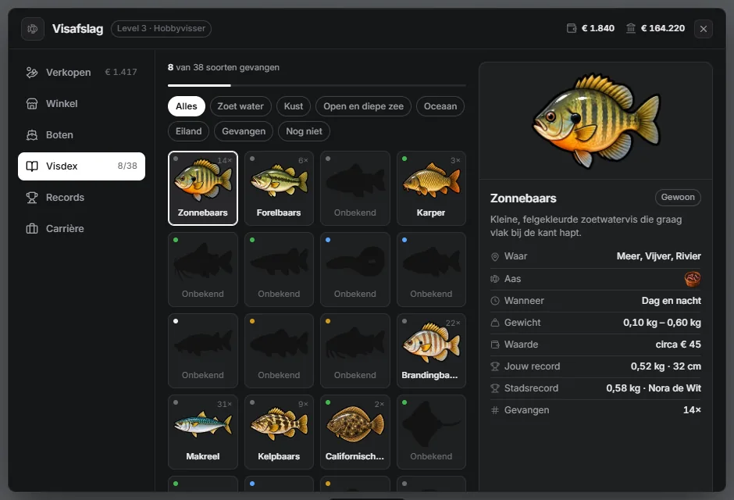
Task: Click the Gewoon rarity badge
Action: pos(678,198)
